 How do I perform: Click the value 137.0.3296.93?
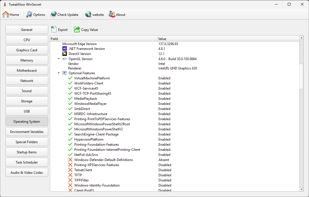(x=168, y=44)
